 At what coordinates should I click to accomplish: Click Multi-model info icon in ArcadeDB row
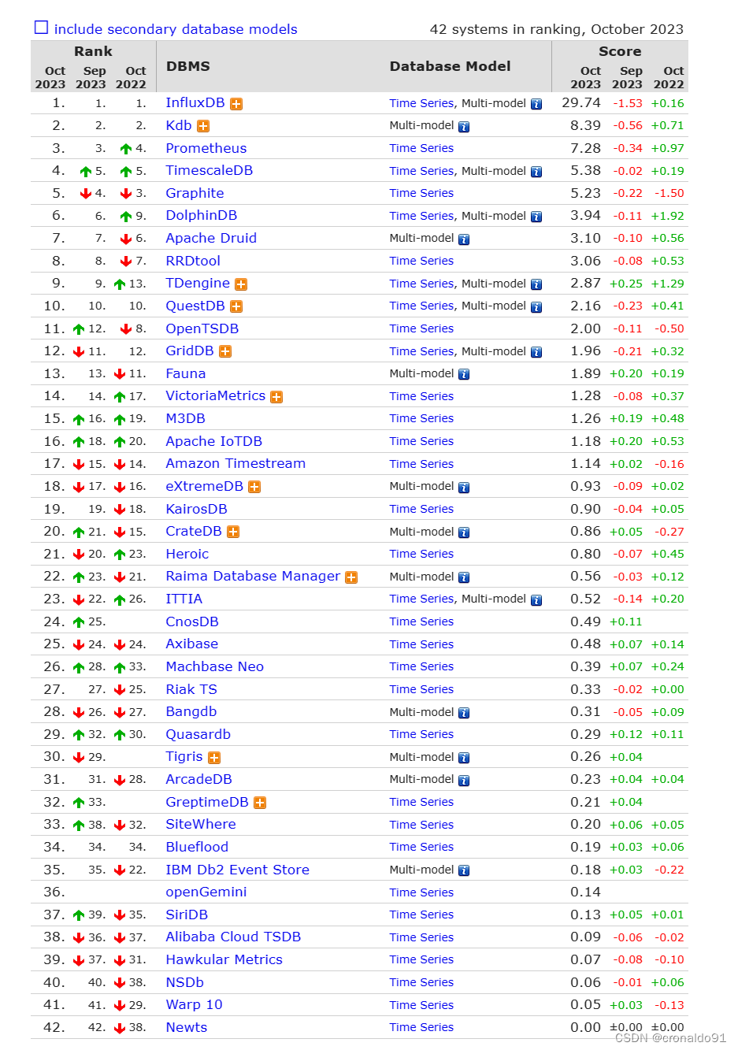point(464,781)
